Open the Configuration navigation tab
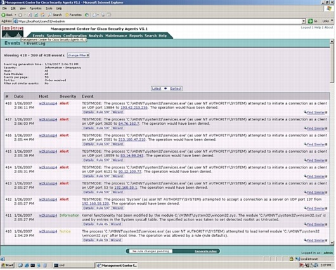 75,35
